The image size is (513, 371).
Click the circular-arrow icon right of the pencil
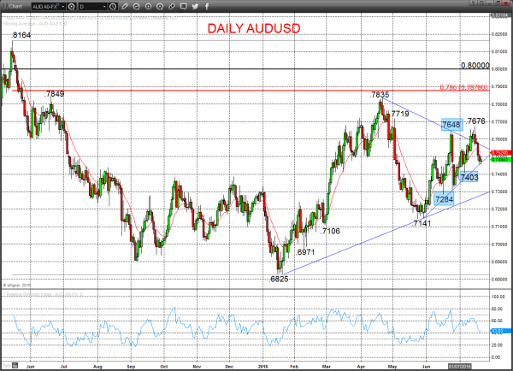coord(137,7)
